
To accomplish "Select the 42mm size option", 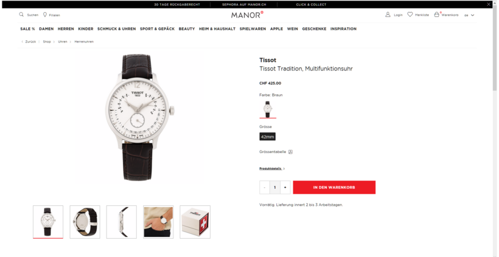I will click(x=267, y=137).
